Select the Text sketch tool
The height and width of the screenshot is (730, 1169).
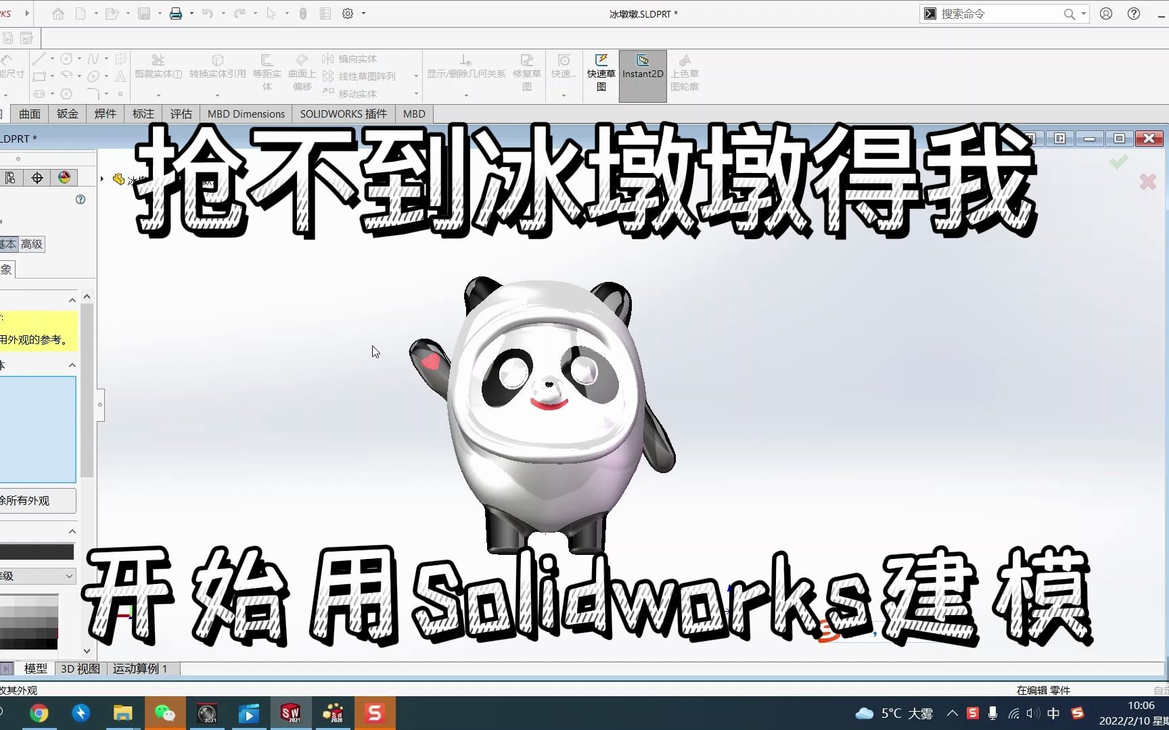pos(120,76)
